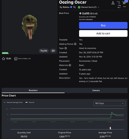Click the Quantity Sold 28,032 value
Image resolution: width=129 pixels, height=139 pixels.
24,136
